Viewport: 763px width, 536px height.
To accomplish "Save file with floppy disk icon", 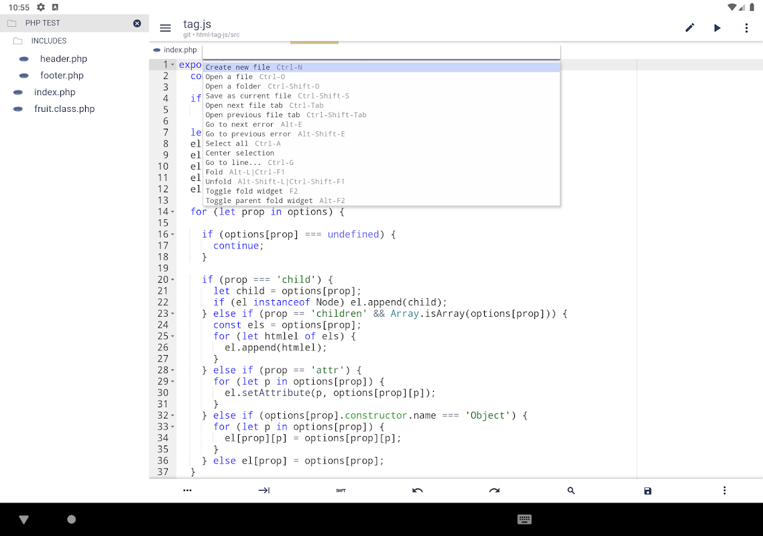I will pyautogui.click(x=648, y=490).
